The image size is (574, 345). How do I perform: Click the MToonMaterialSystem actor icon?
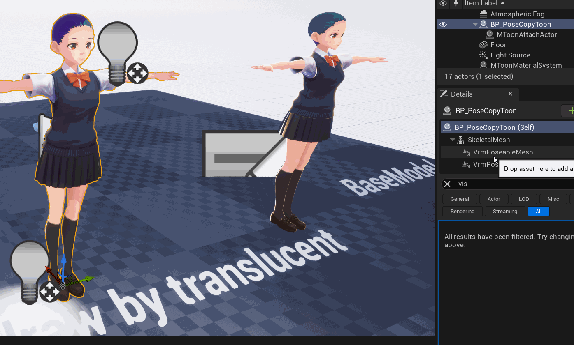pyautogui.click(x=483, y=65)
